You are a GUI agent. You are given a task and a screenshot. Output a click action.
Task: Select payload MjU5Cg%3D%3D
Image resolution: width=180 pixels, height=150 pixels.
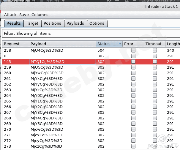click(47, 67)
